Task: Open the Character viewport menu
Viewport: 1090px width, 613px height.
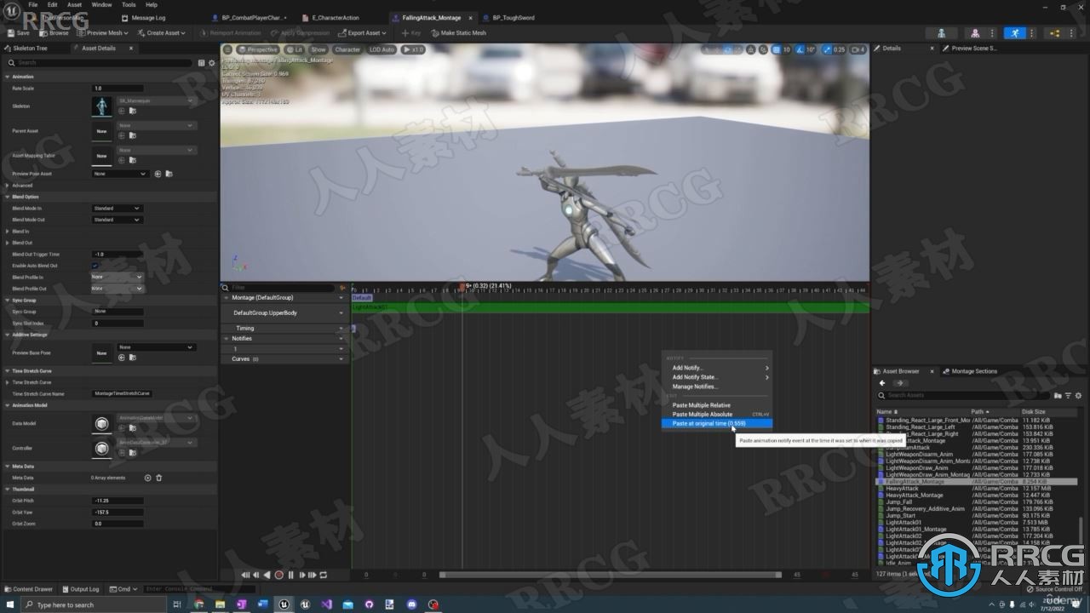Action: point(347,49)
